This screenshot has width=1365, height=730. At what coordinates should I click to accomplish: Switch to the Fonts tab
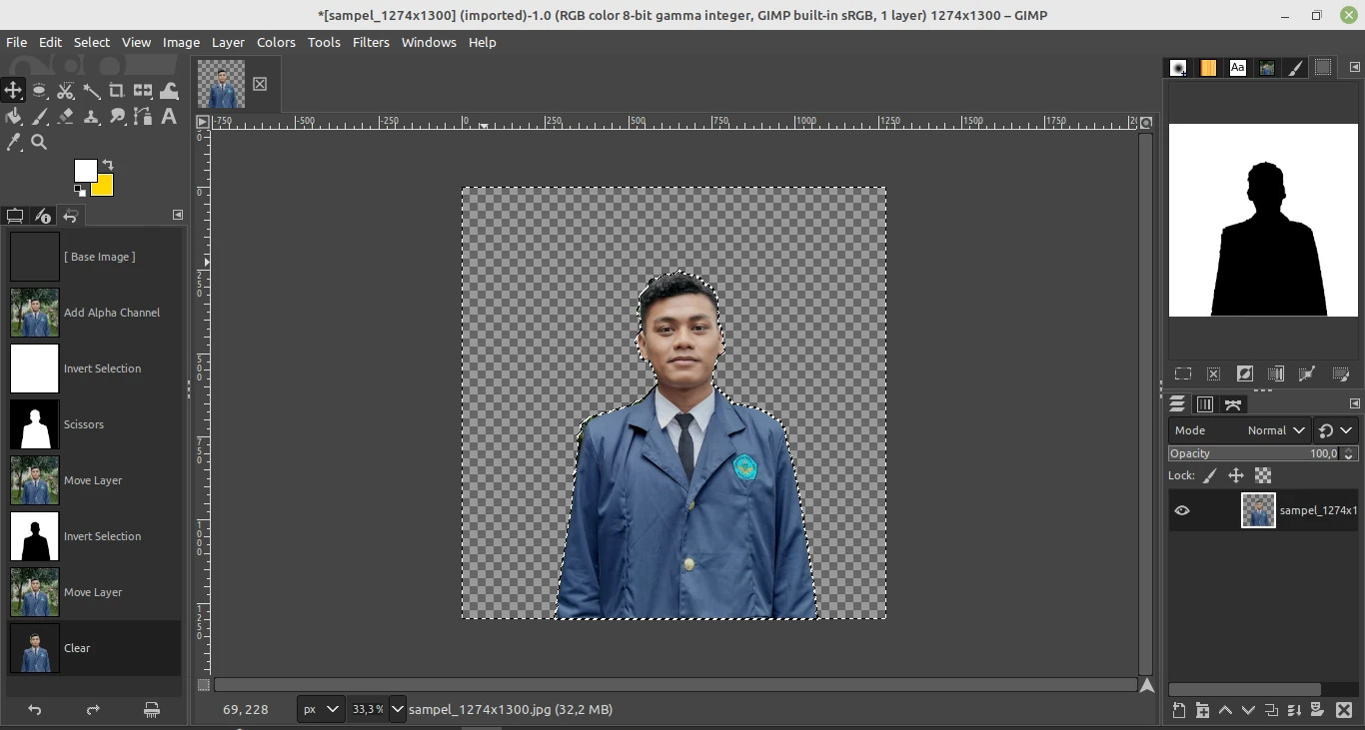tap(1238, 68)
